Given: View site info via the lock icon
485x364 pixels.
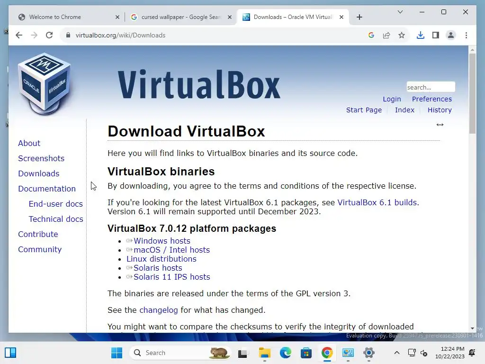Looking at the screenshot, I should pyautogui.click(x=68, y=35).
